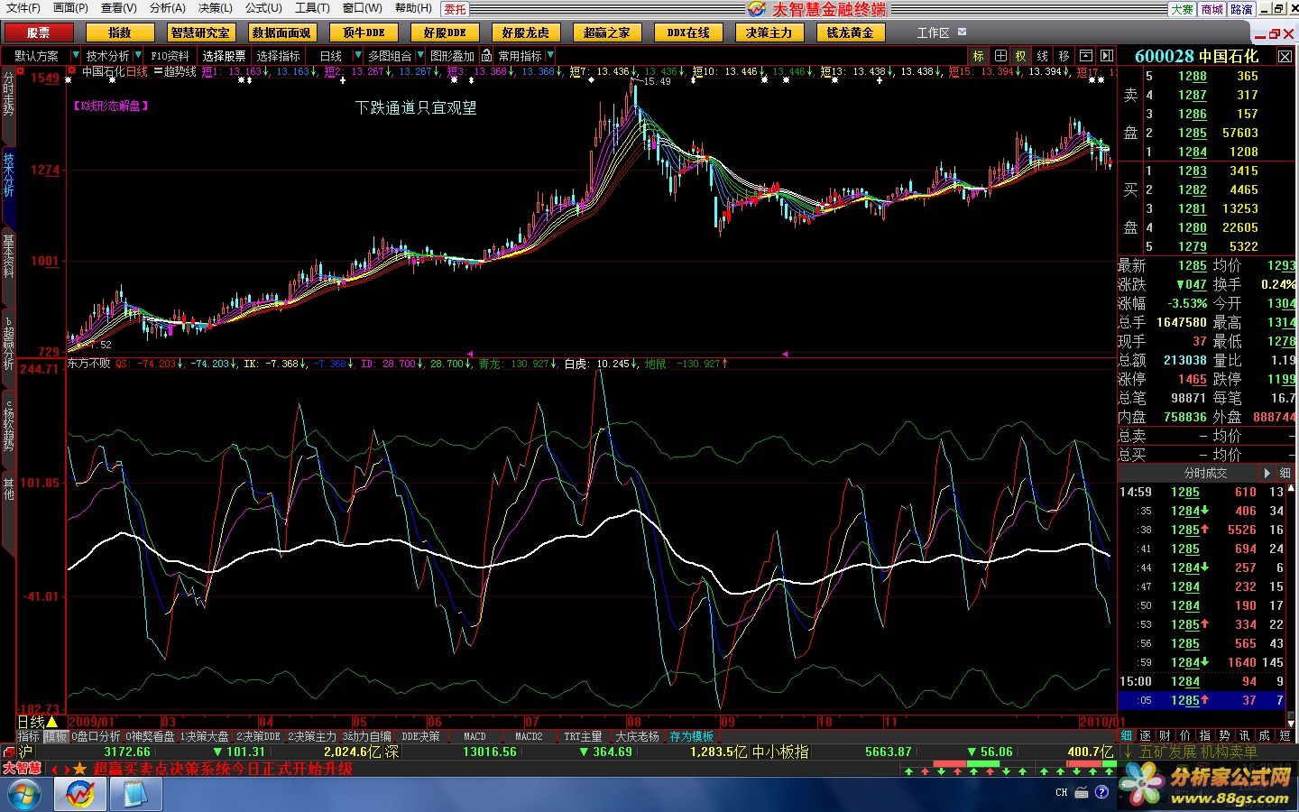
Task: Select the 财 tab in right panel
Action: tap(1165, 736)
